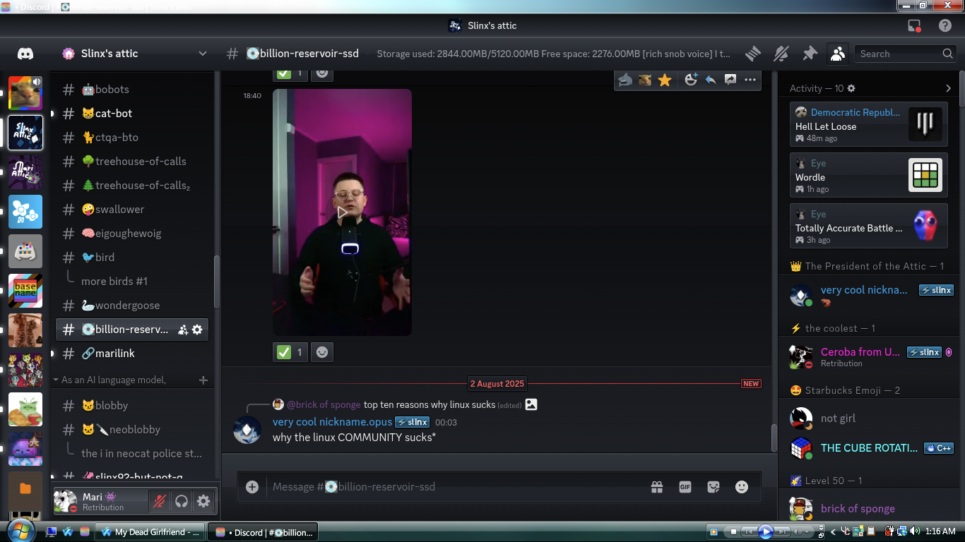Click the message input field
Screen dimensions: 965x542
[x=452, y=487]
